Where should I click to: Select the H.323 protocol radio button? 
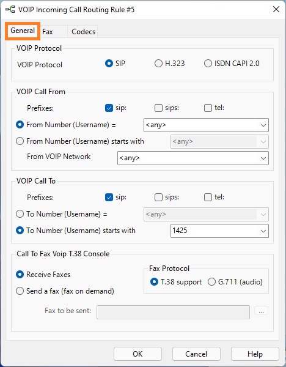pyautogui.click(x=158, y=64)
